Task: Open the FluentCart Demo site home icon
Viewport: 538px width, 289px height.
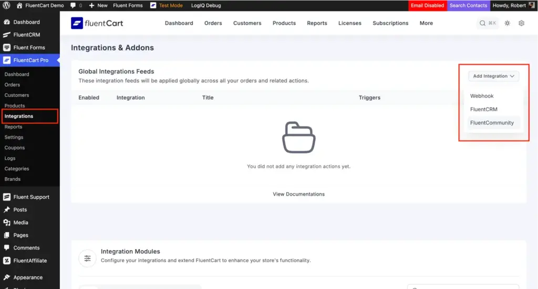Action: coord(19,5)
